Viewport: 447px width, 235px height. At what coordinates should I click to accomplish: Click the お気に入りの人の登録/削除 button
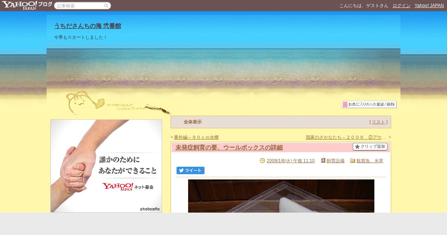[369, 104]
